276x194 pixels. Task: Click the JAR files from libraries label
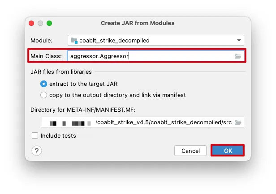(61, 72)
